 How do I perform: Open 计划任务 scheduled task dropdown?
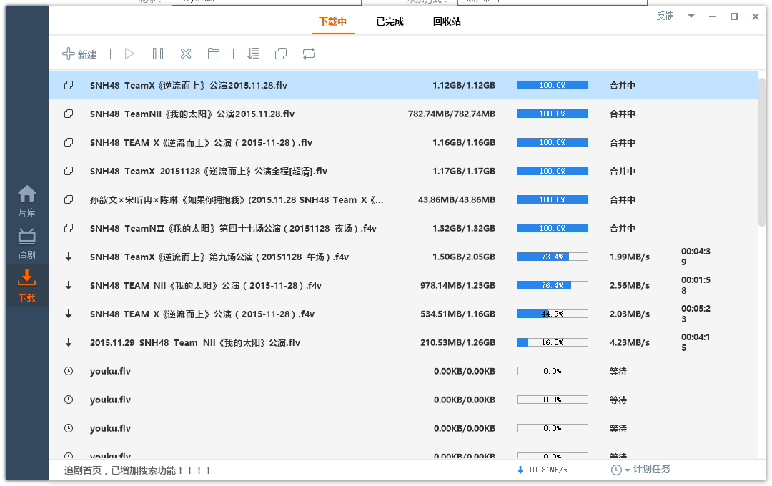tap(648, 470)
